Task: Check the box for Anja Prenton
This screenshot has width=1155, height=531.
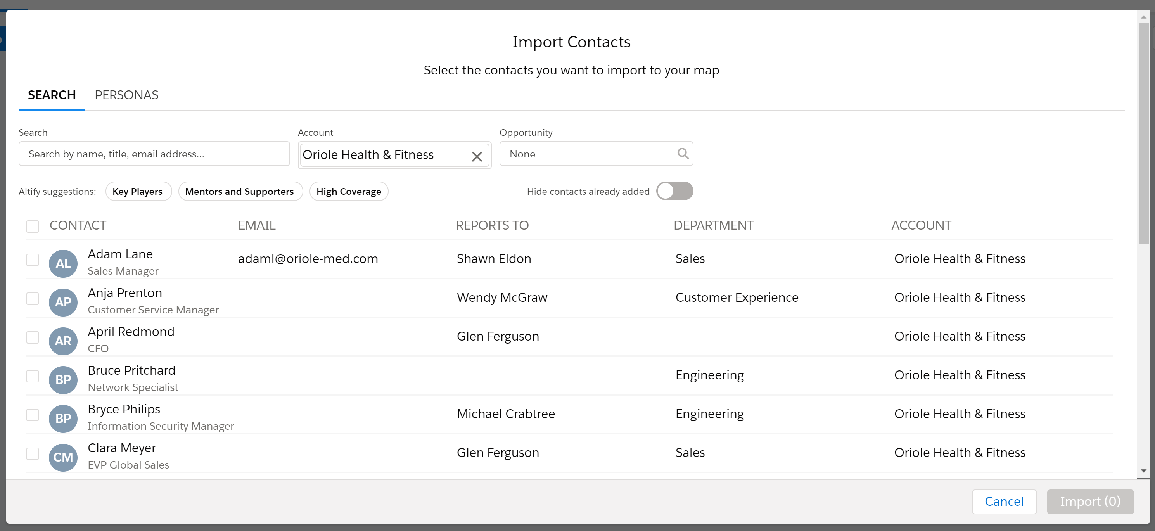Action: click(x=32, y=298)
